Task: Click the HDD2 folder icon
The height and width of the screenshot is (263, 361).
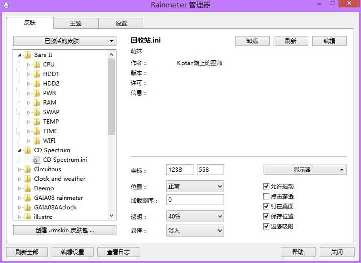Action: pyautogui.click(x=37, y=84)
